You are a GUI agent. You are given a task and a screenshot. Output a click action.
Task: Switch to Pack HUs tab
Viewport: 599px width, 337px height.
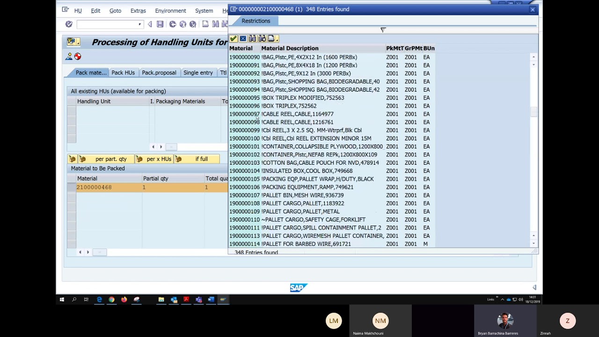point(123,73)
